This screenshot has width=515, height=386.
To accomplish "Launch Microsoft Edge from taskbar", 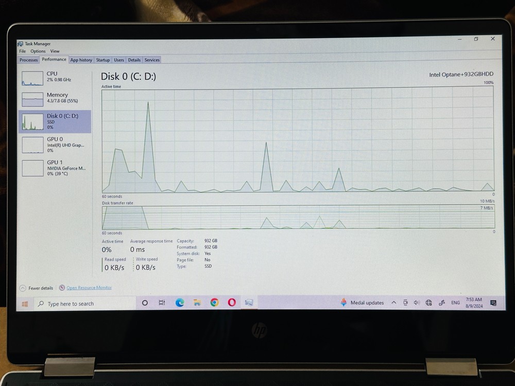I will click(x=180, y=303).
